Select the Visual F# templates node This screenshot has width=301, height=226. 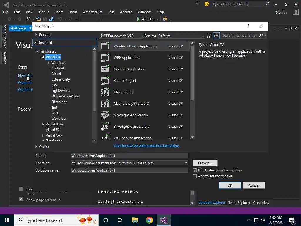53,130
